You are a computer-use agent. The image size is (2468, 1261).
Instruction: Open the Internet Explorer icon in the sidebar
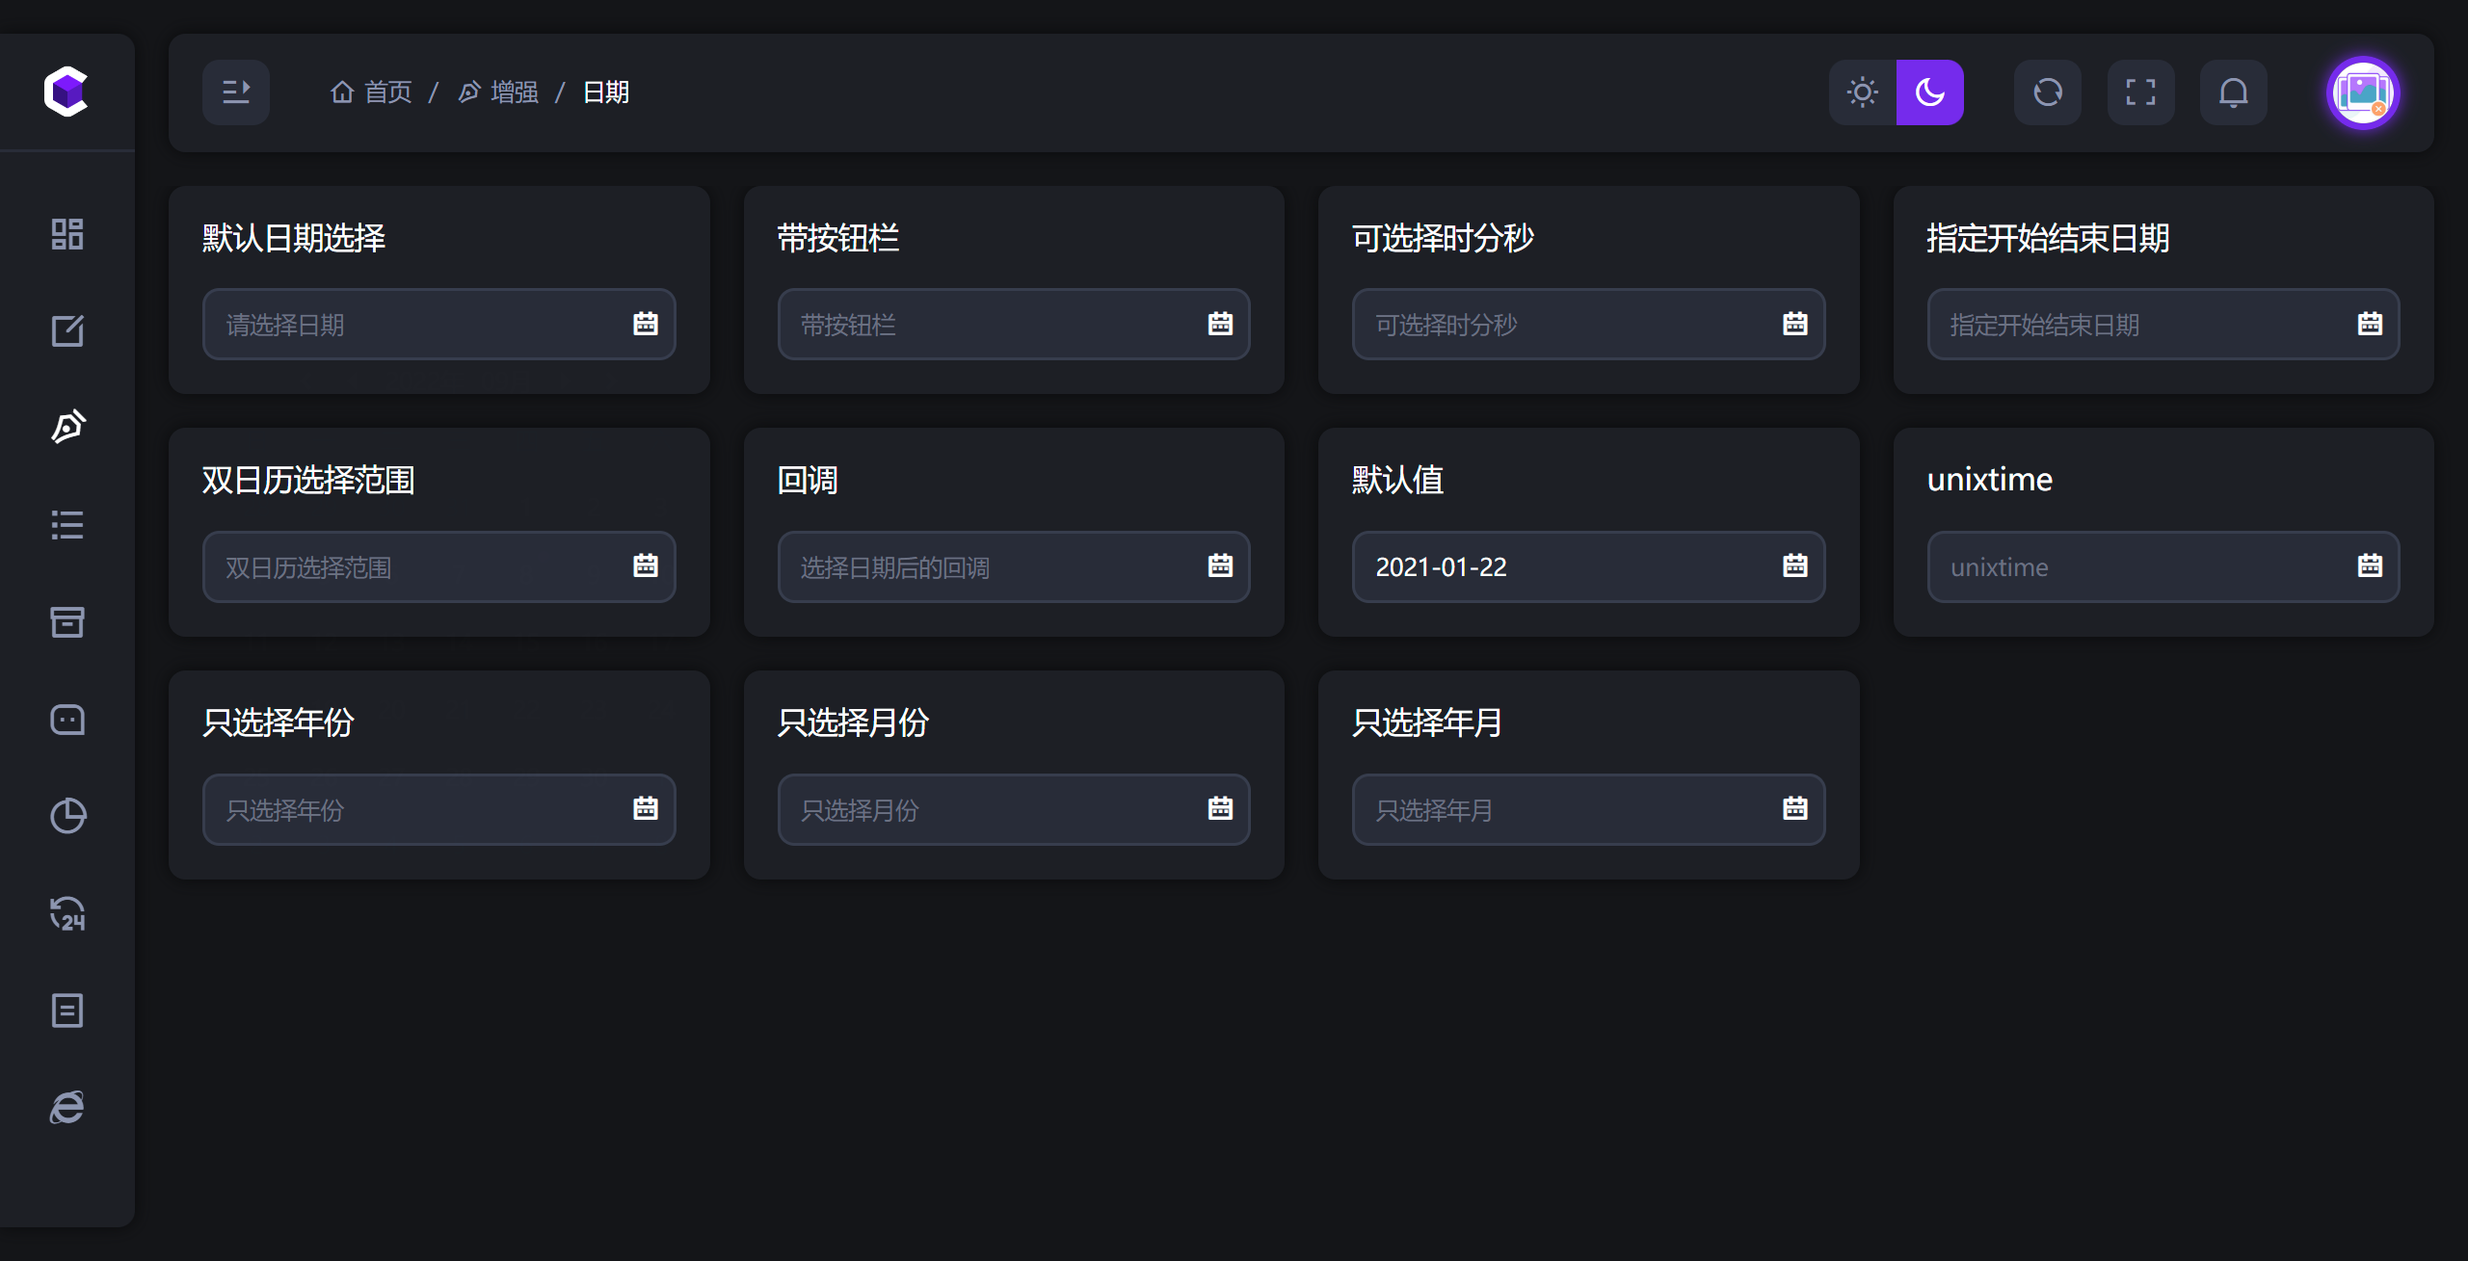66,1107
